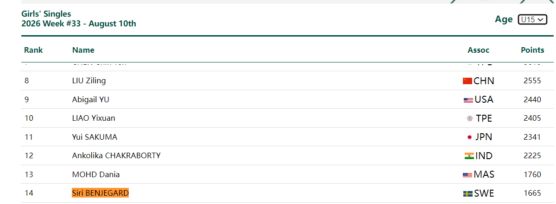Click the India flag icon
Viewport: 556px width, 204px height.
[x=469, y=156]
